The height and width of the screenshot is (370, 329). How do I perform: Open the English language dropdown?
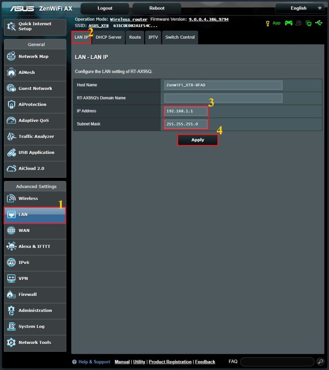[x=299, y=8]
